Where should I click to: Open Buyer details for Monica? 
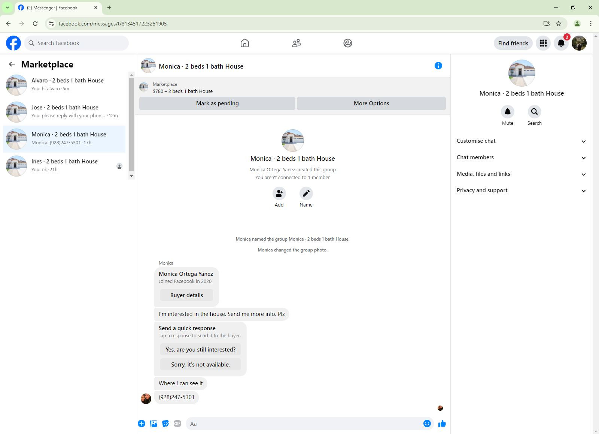pos(186,295)
